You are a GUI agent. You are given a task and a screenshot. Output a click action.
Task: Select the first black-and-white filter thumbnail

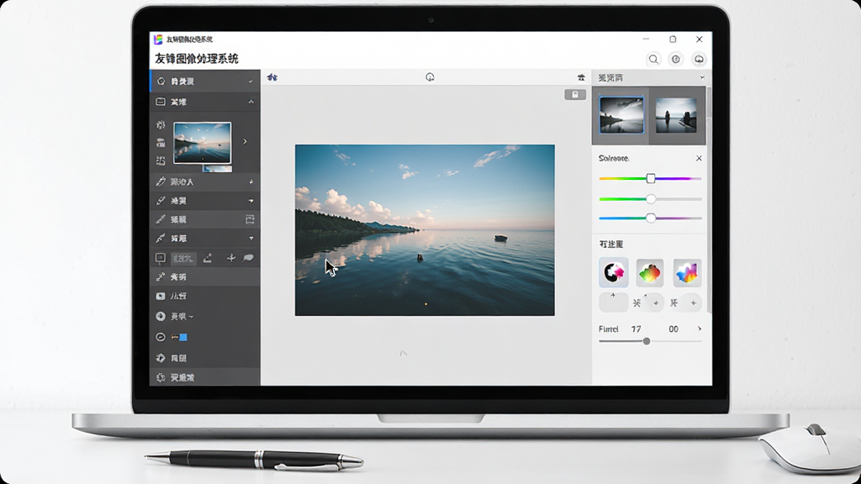(x=621, y=114)
